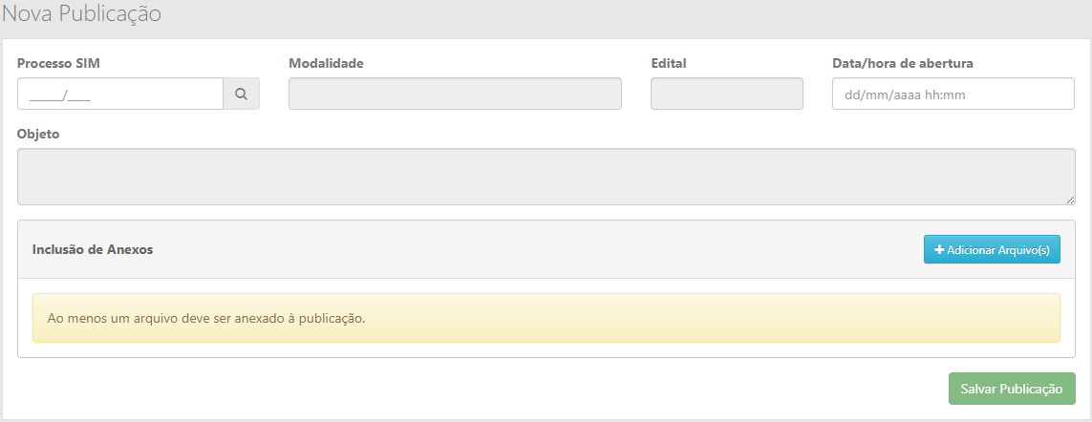Click the empty gray bar of the attachments header
Screen dimensions: 1092x422
pyautogui.click(x=535, y=250)
